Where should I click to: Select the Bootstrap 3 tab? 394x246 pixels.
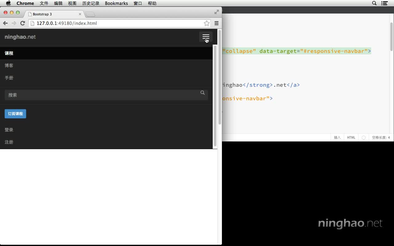54,14
